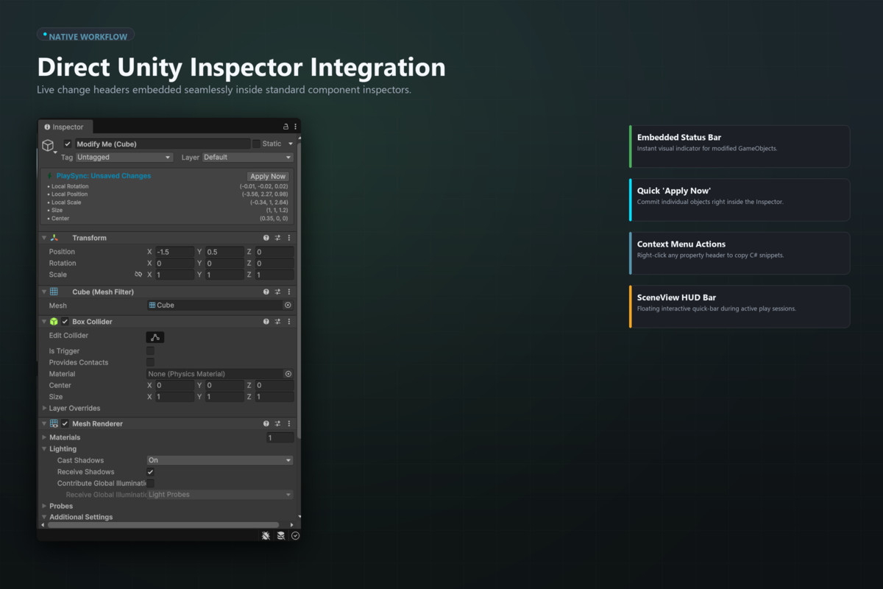
Task: Click the Edit Collider button icon
Action: pyautogui.click(x=155, y=337)
